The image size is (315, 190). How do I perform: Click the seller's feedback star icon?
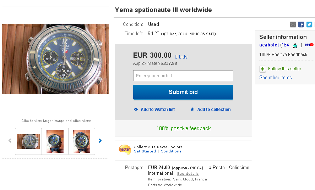coord(295,45)
